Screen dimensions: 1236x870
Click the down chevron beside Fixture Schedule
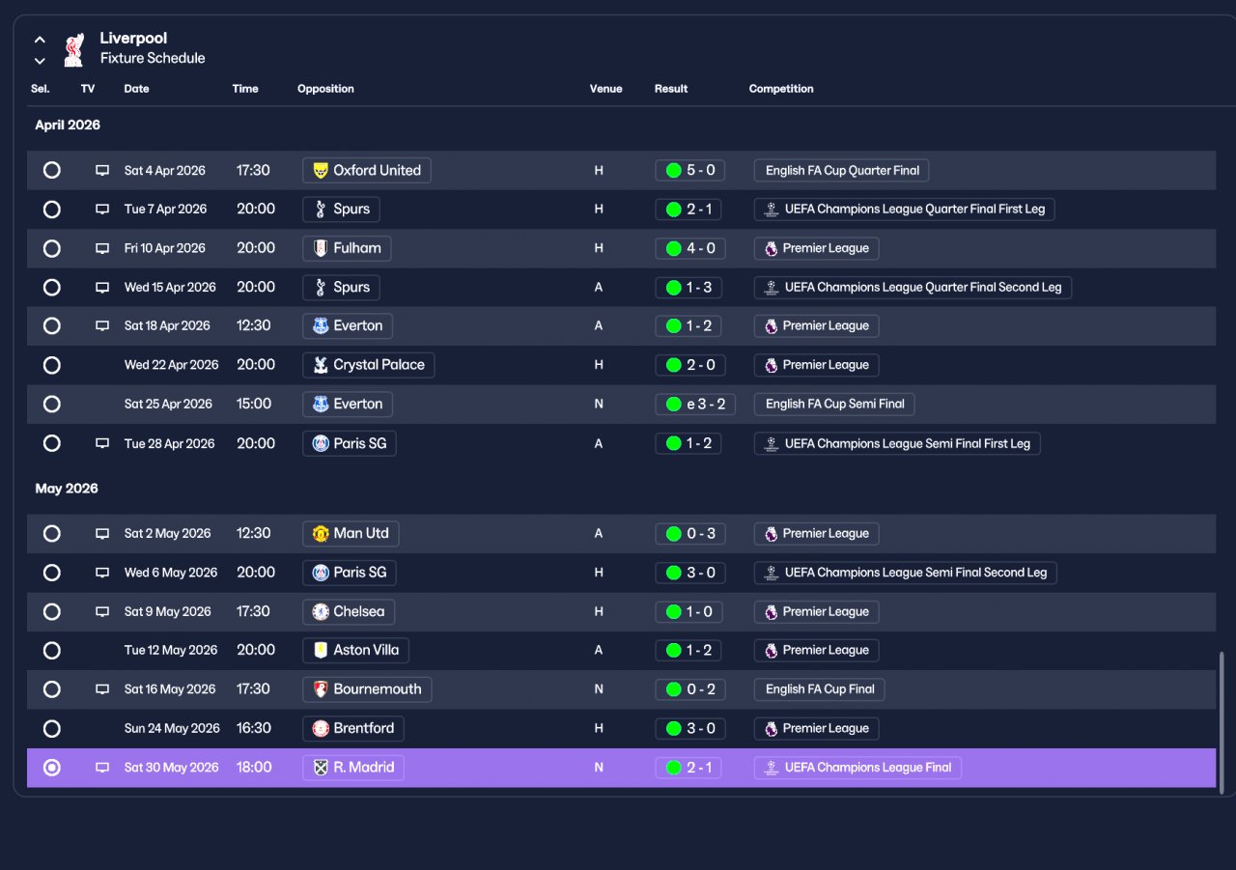pos(40,61)
